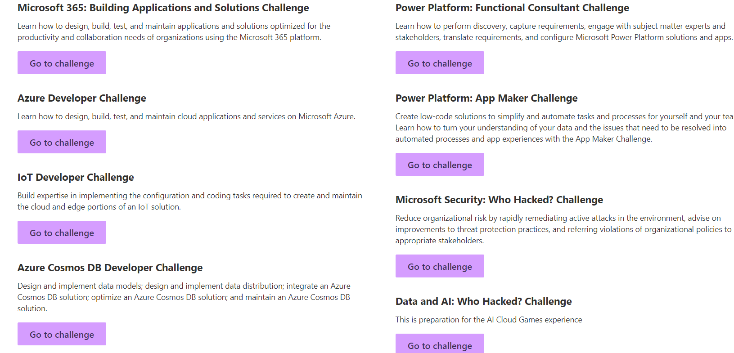Image resolution: width=734 pixels, height=353 pixels.
Task: Open the Microsoft 365 Building Applications challenge button
Action: (62, 63)
